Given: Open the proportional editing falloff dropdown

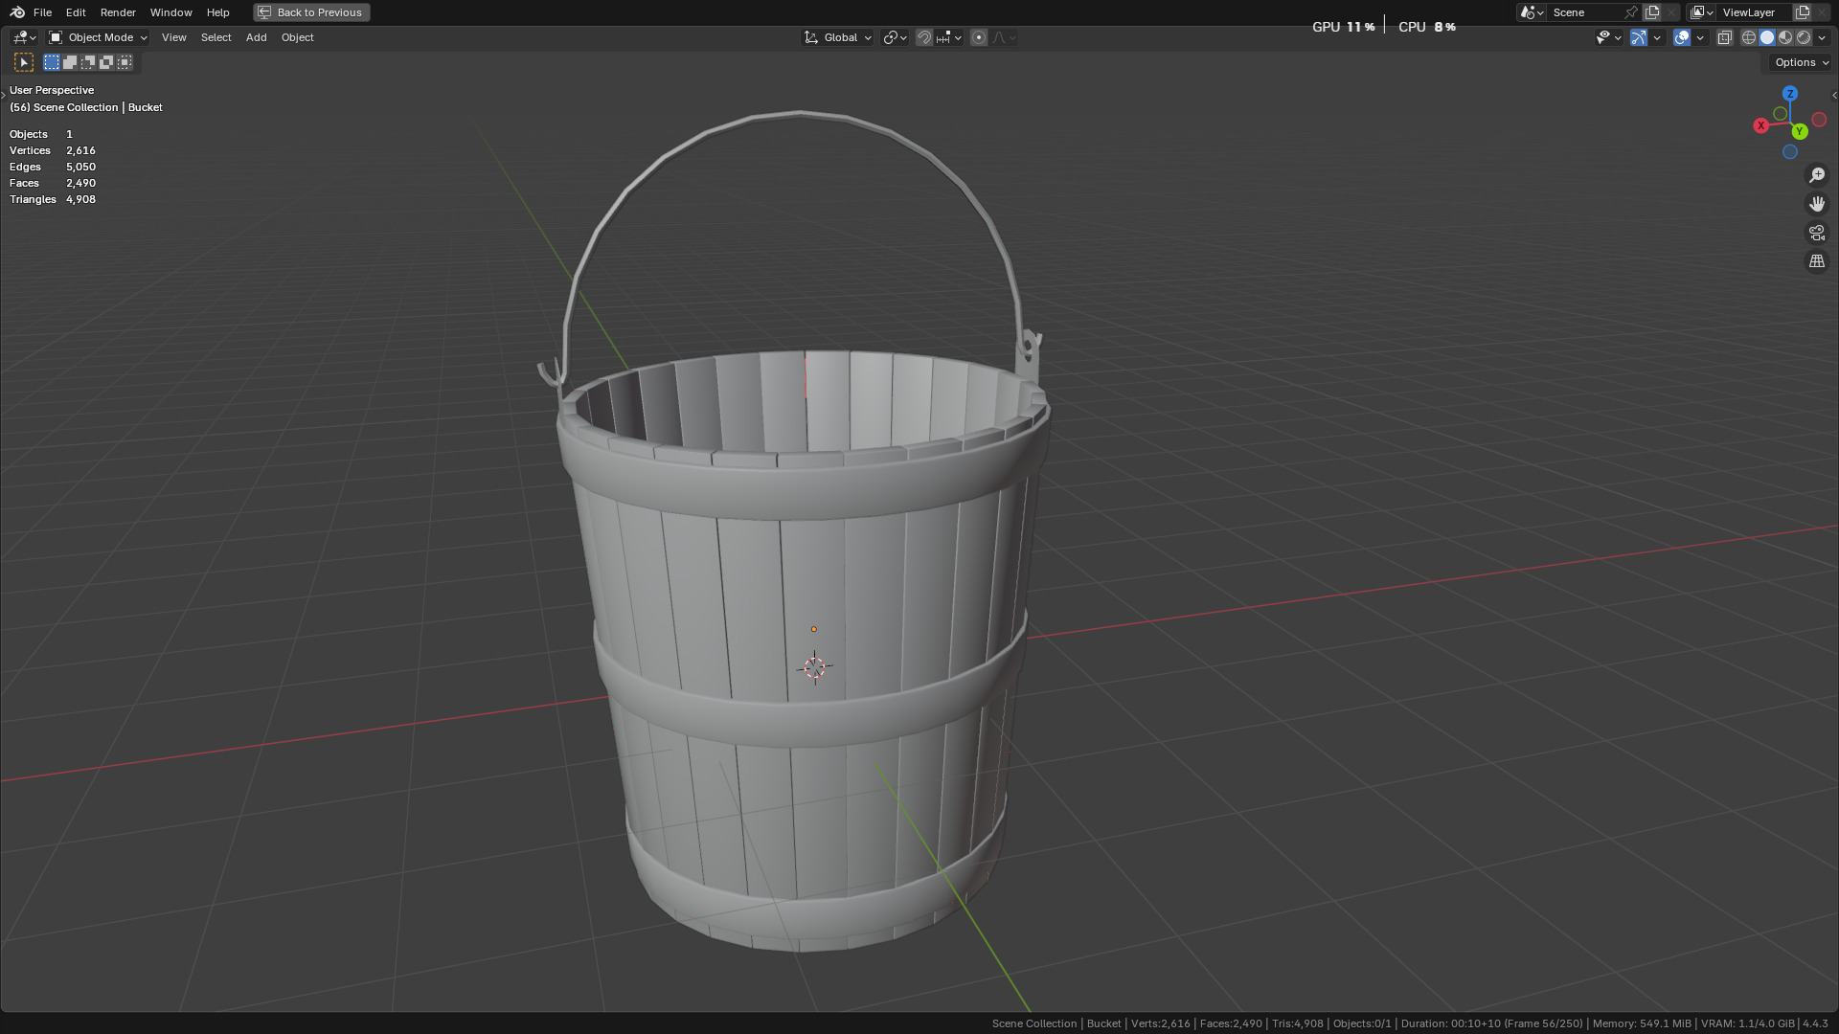Looking at the screenshot, I should click(x=1004, y=37).
